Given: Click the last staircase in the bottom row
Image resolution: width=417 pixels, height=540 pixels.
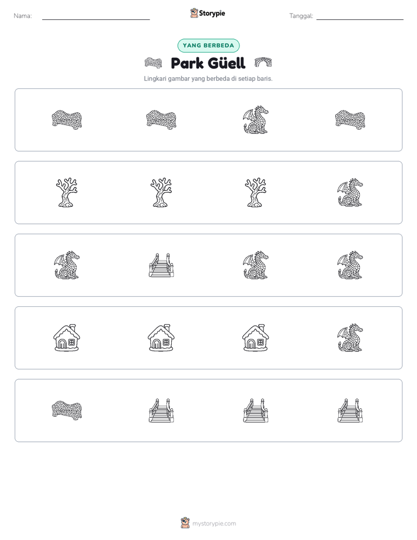Looking at the screenshot, I should pos(350,410).
